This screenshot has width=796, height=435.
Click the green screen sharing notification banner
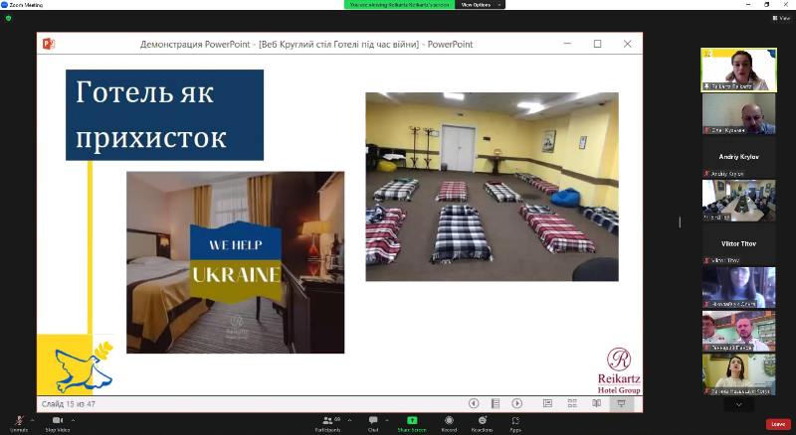tap(400, 5)
